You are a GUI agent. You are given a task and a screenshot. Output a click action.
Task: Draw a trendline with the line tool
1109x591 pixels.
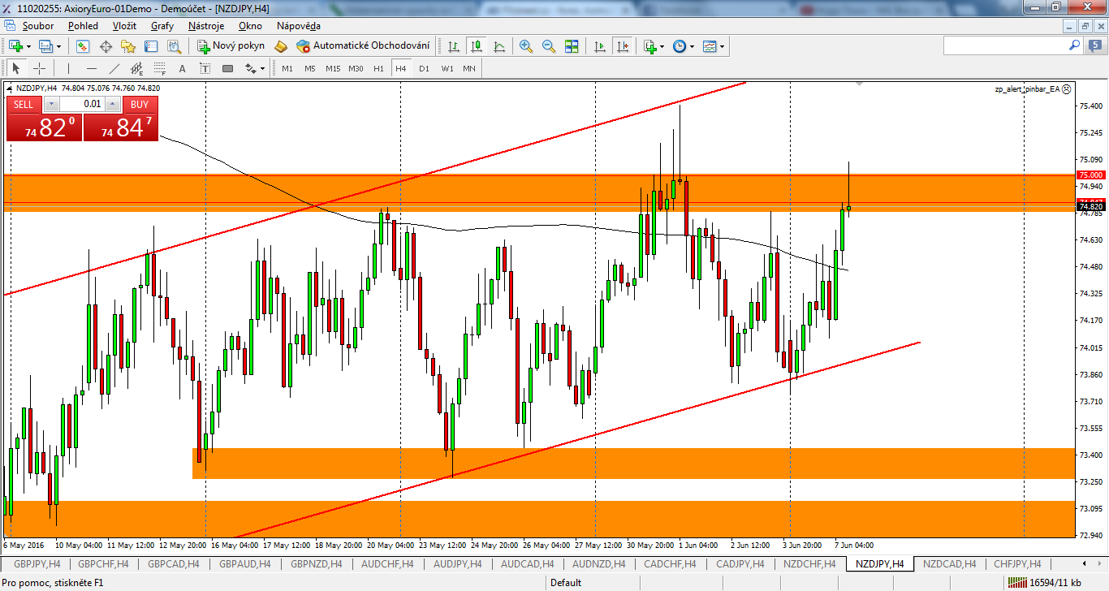114,68
